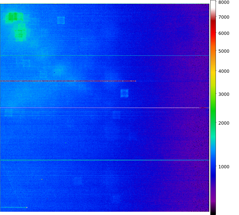Select the 4000 label on the colorbar

pyautogui.click(x=224, y=71)
